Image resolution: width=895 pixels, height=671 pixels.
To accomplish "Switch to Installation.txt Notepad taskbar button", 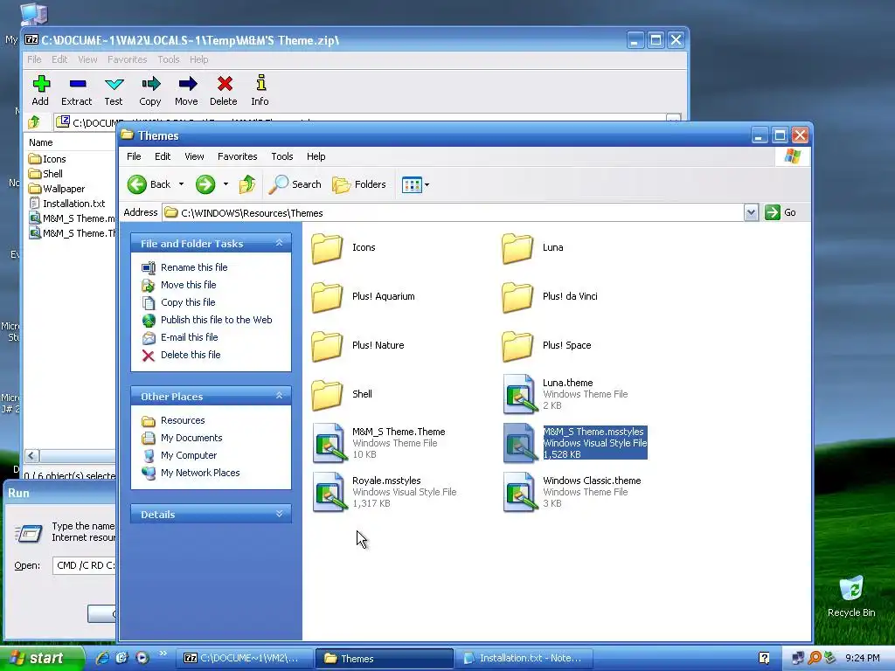I will tap(524, 659).
